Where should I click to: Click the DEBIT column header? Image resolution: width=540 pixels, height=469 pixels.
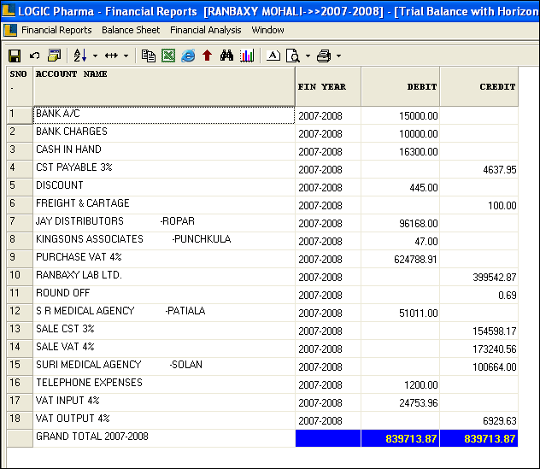click(401, 86)
